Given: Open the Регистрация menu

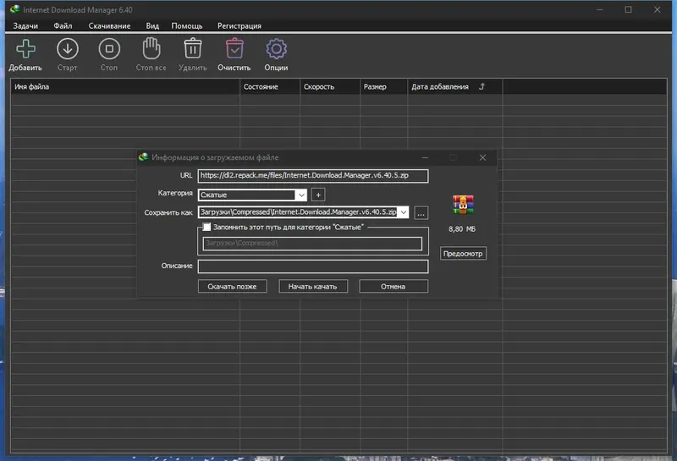Looking at the screenshot, I should (x=239, y=26).
